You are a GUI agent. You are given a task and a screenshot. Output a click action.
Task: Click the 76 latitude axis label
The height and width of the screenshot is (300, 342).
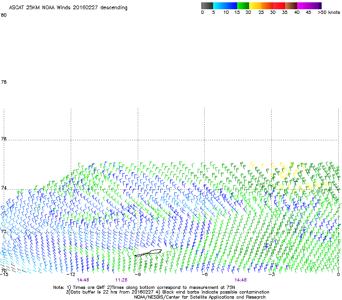4,138
